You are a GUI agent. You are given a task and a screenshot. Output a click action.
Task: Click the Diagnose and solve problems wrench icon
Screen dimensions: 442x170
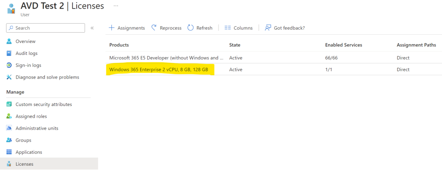(9, 77)
